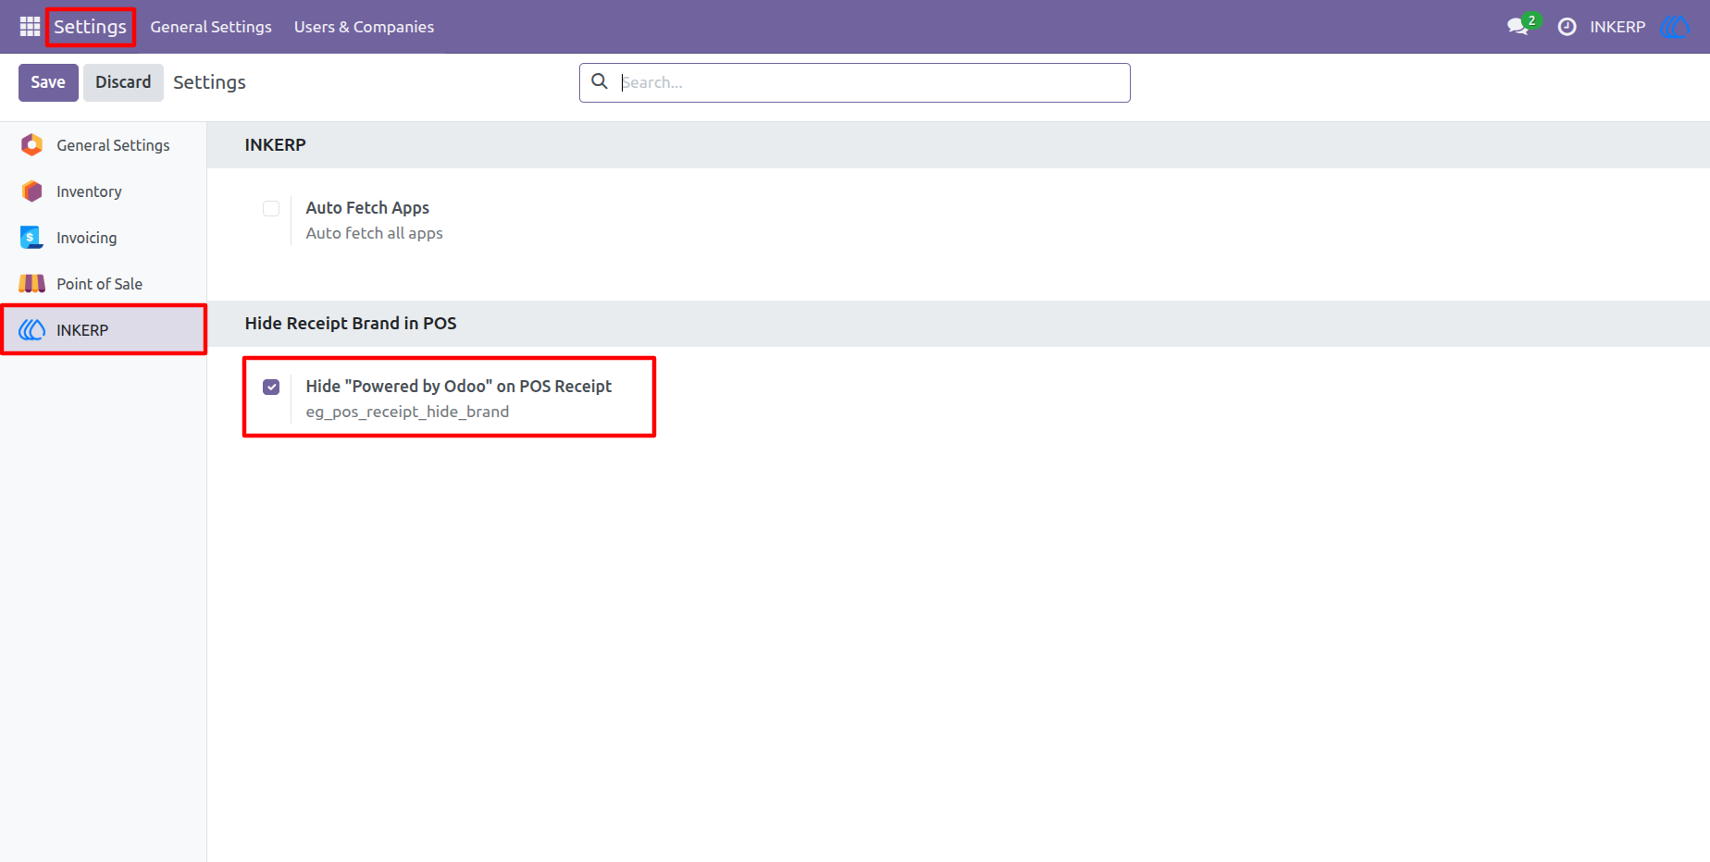
Task: Click INKERP company name in navbar
Action: [x=1617, y=27]
